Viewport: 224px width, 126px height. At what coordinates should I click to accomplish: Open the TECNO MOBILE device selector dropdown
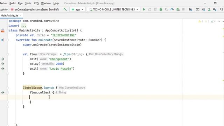point(113,9)
